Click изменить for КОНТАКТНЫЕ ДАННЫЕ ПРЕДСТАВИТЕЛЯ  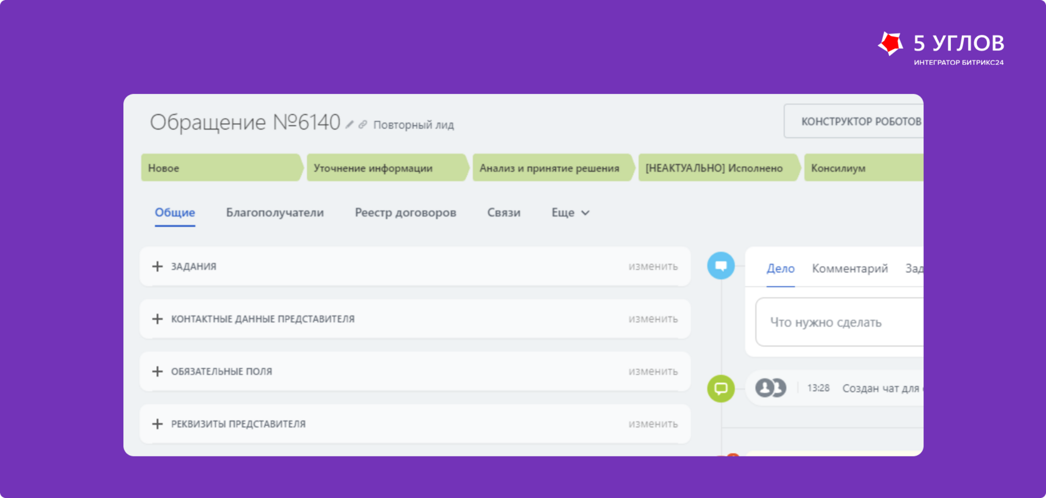pos(653,319)
